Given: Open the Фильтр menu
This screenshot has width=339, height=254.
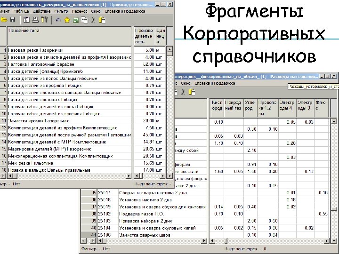Looking at the screenshot, I should pyautogui.click(x=61, y=11).
